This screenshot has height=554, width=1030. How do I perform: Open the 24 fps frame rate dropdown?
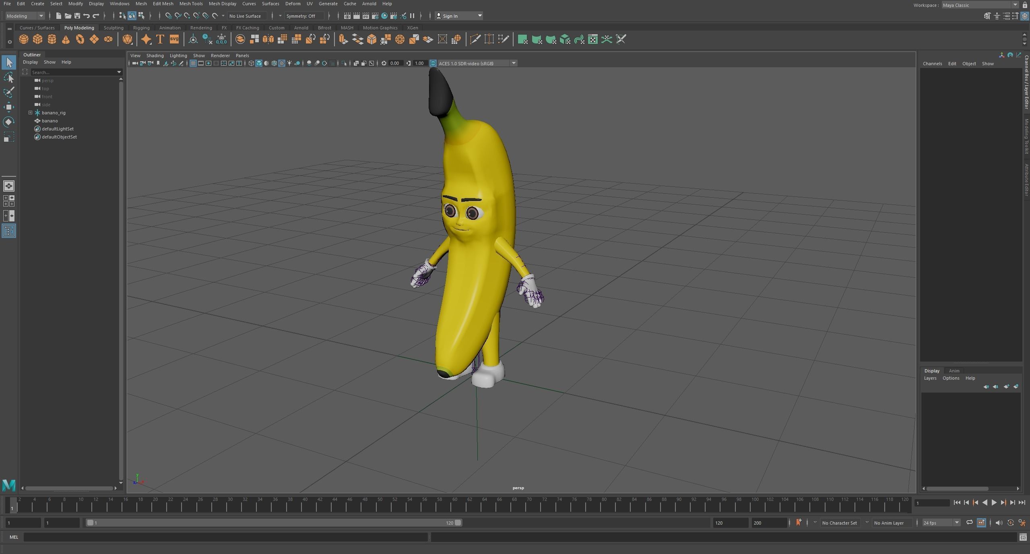point(941,523)
